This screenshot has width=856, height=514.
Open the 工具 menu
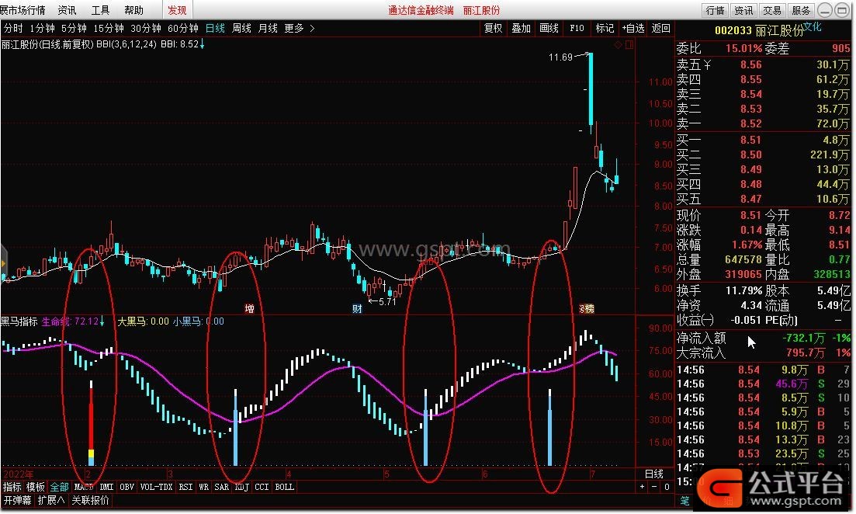pyautogui.click(x=100, y=10)
